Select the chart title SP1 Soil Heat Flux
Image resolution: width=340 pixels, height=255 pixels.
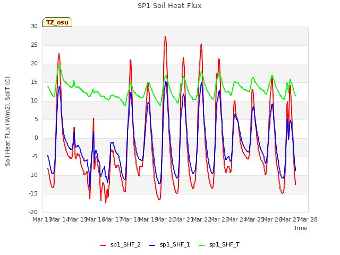click(x=169, y=6)
